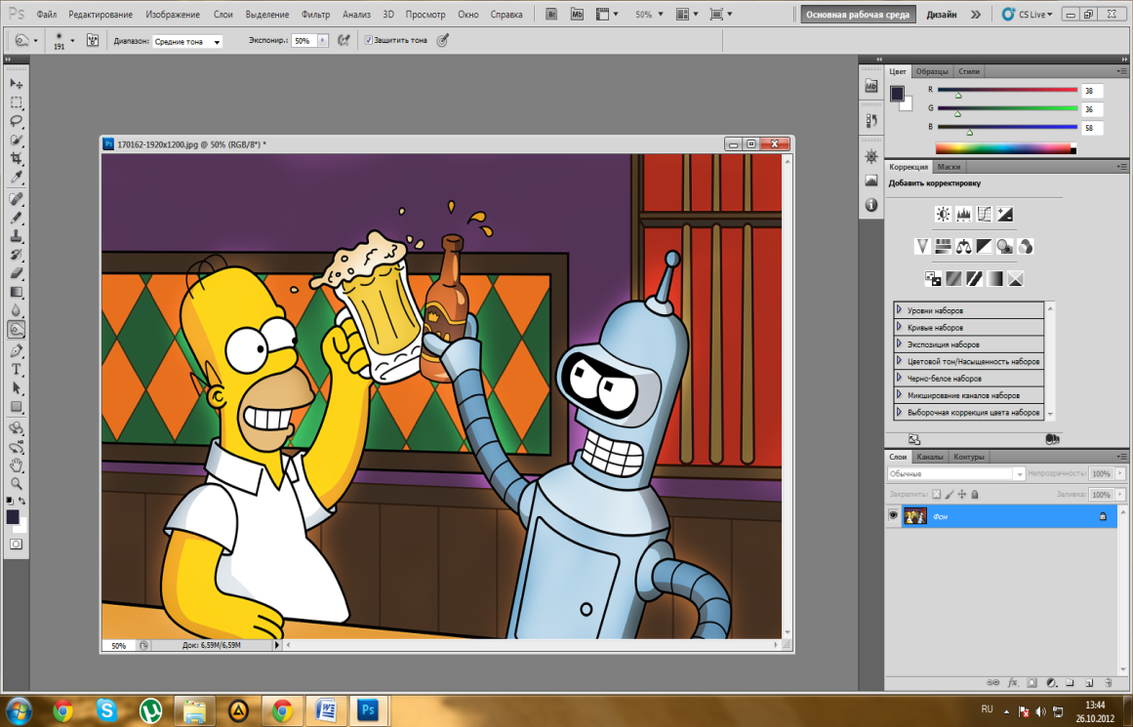The height and width of the screenshot is (727, 1133).
Task: Select the Move tool
Action: tap(16, 84)
